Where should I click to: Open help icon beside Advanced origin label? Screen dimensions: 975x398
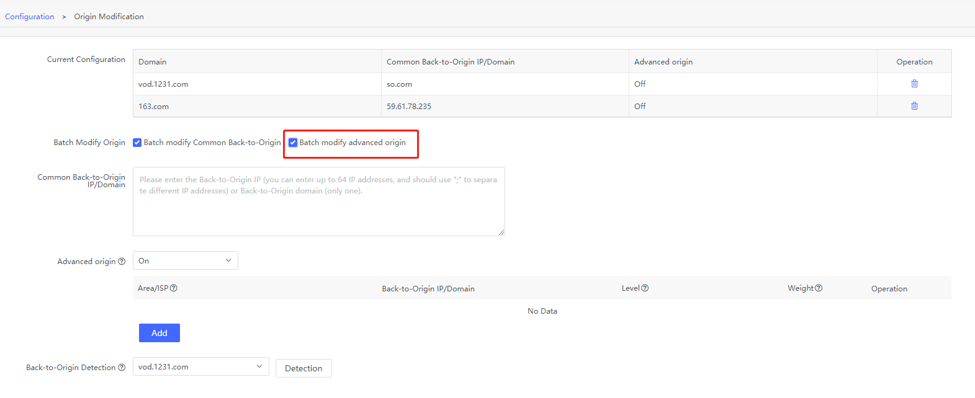click(x=122, y=262)
